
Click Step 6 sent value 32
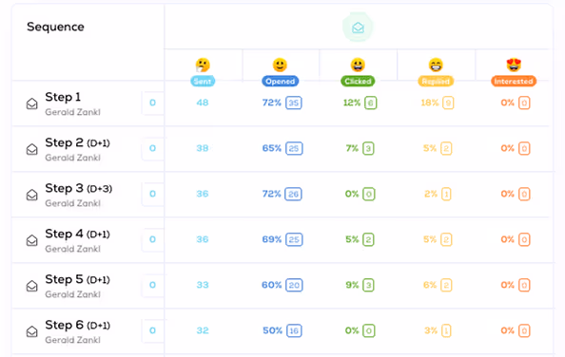click(203, 330)
